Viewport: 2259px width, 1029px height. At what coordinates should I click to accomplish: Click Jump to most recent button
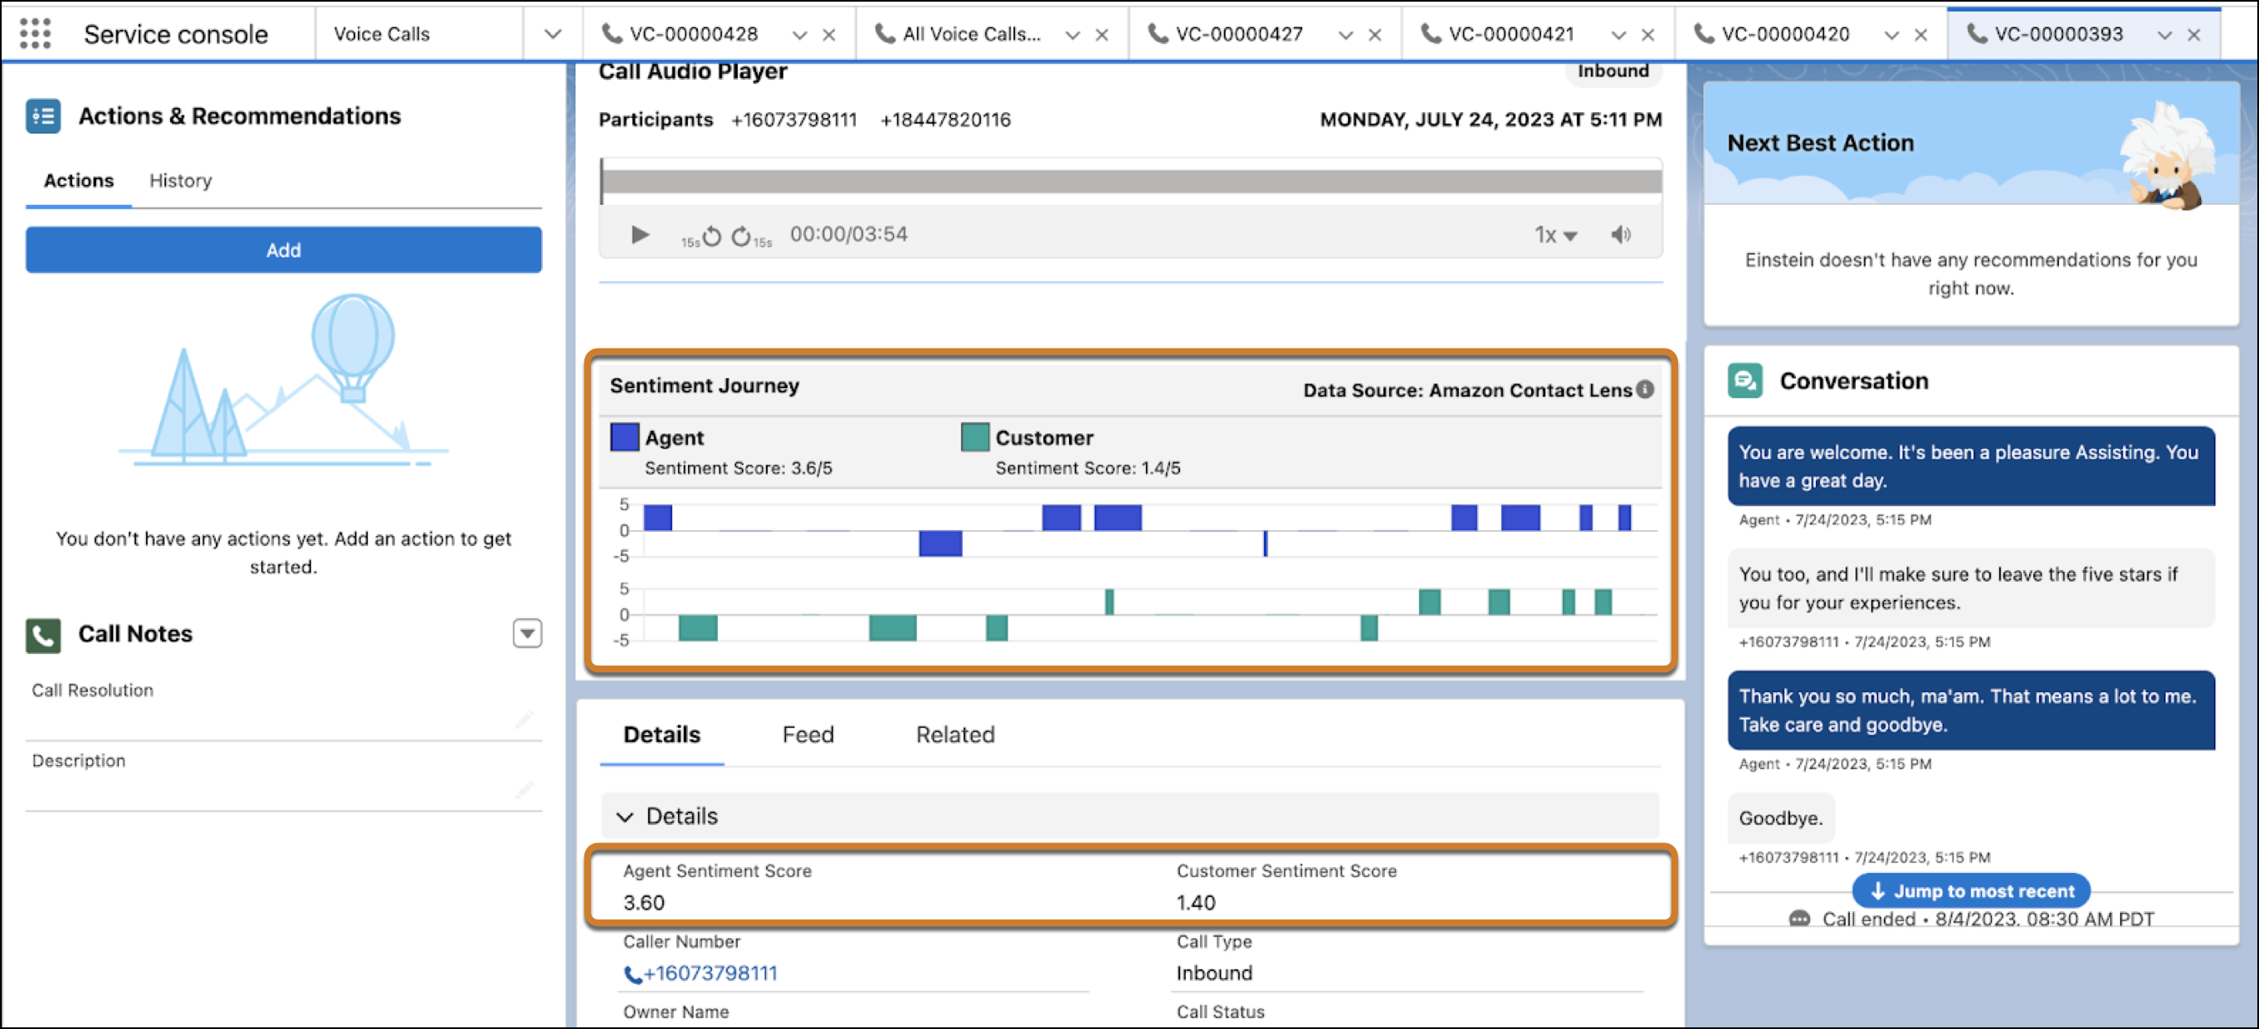click(1970, 891)
